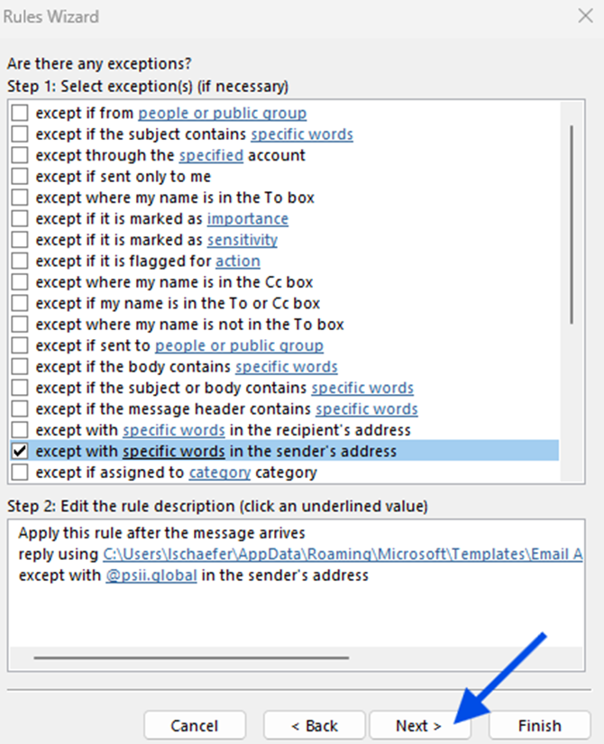604x744 pixels.
Task: Open the template file path link in description
Action: tap(341, 555)
